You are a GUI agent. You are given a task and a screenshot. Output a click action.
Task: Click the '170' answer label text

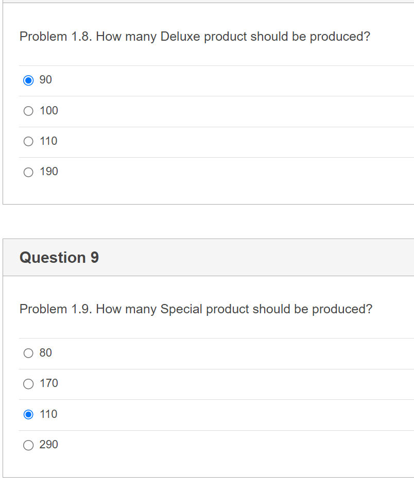click(x=49, y=383)
